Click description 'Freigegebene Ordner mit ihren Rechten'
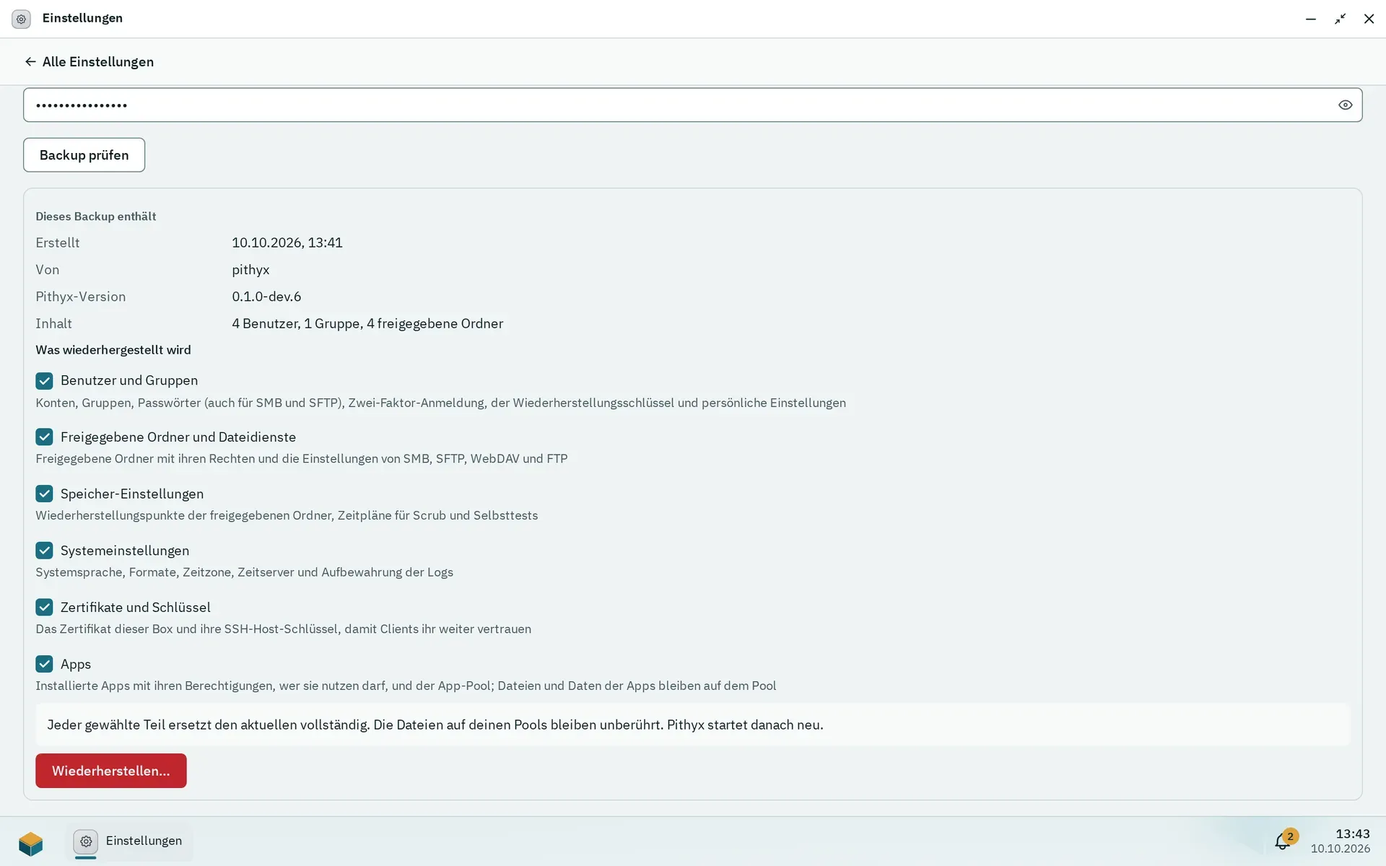 tap(302, 459)
